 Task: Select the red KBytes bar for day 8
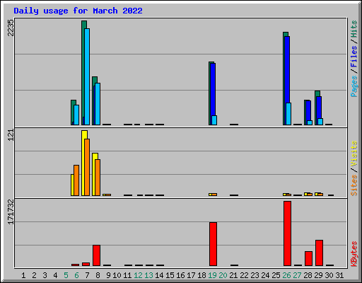tap(96, 255)
